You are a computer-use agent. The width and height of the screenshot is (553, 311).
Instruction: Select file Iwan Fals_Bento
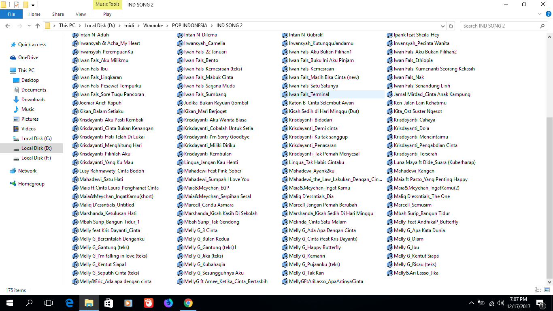click(201, 60)
